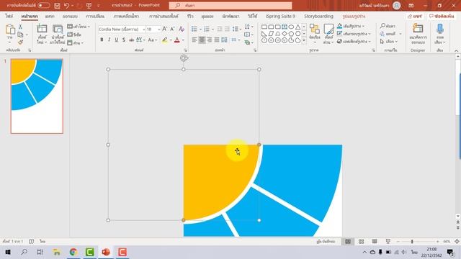Toggle Align Left paragraph button

tap(194, 40)
